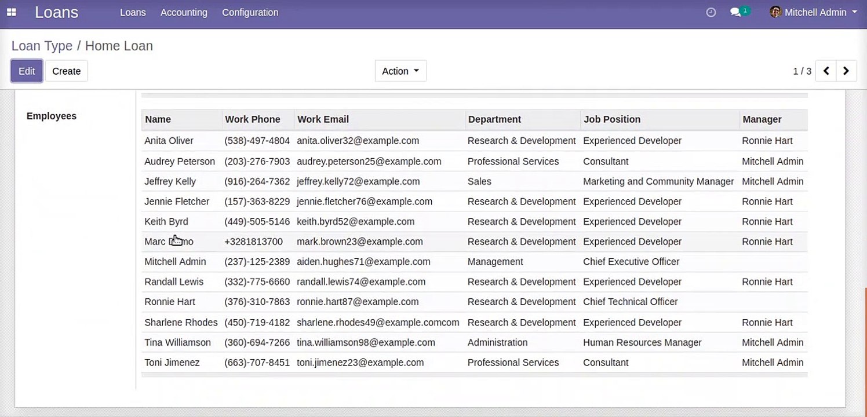Open Mitchell Admin user dropdown

pyautogui.click(x=813, y=12)
